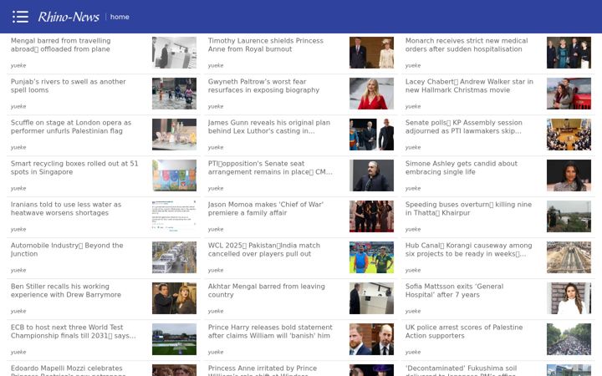Go to the home link
The width and height of the screenshot is (602, 376).
pos(120,17)
